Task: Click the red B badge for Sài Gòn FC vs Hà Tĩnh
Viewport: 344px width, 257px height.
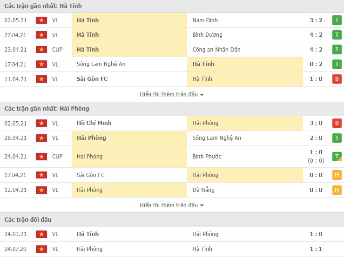Action: point(336,79)
